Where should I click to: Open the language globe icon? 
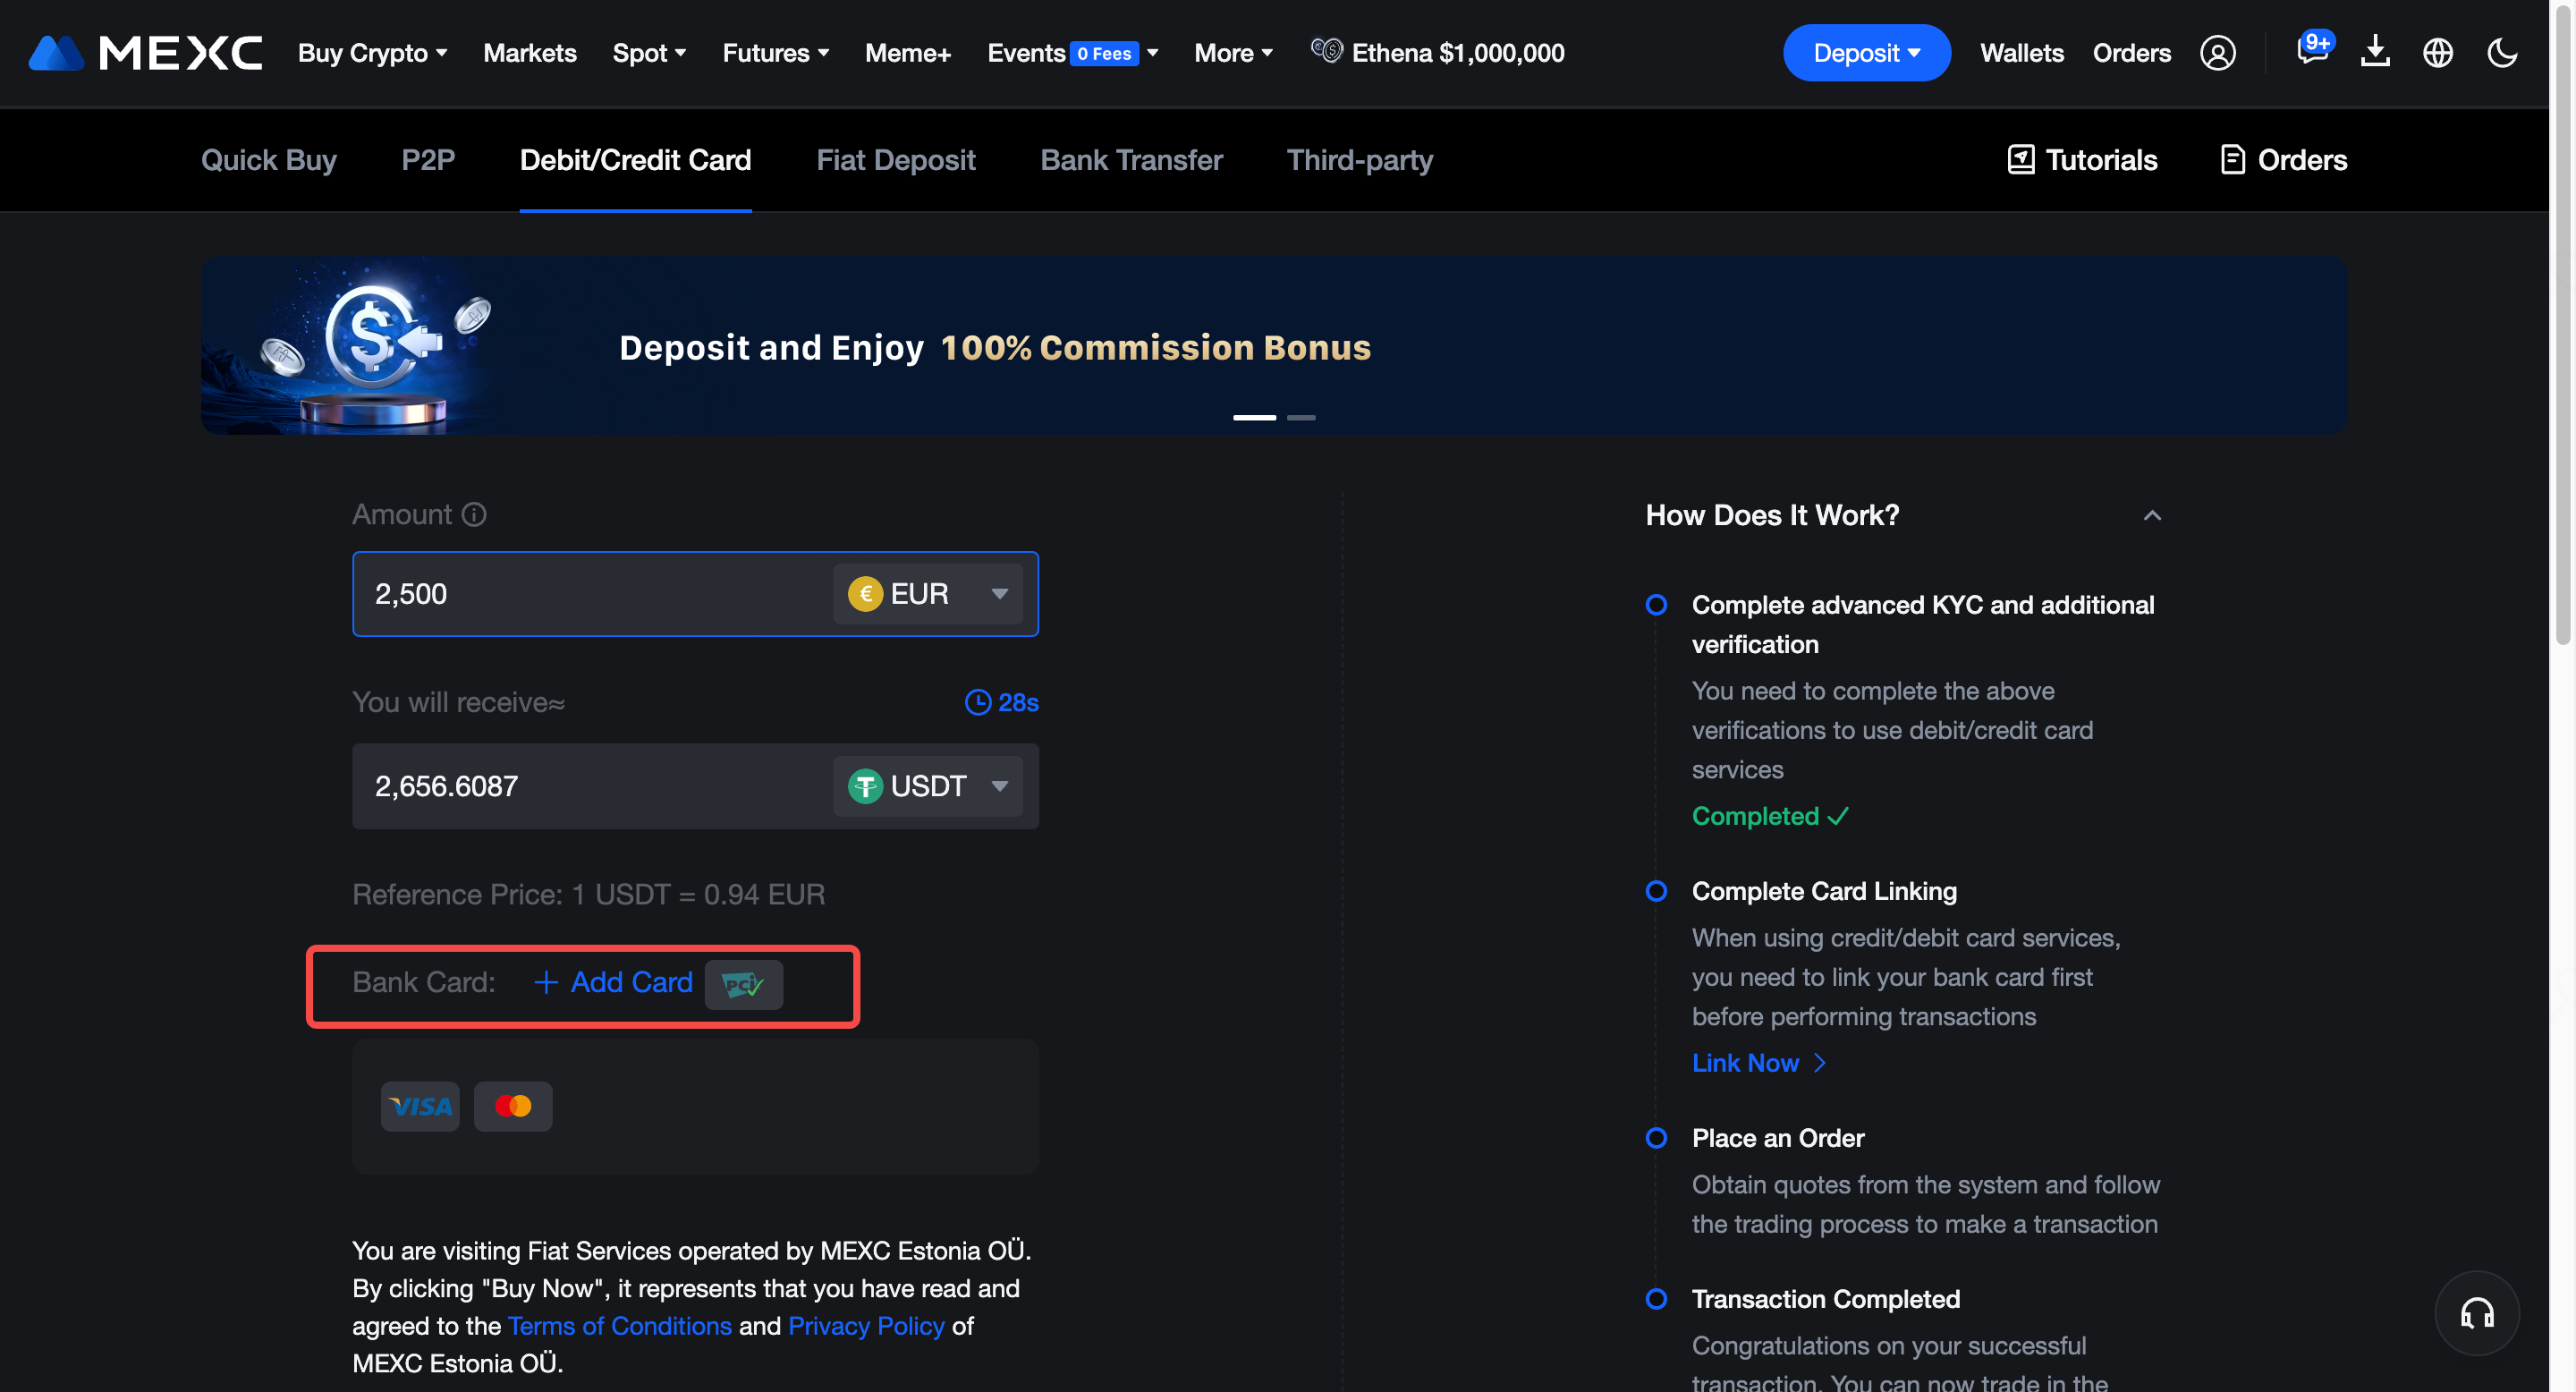pos(2437,53)
